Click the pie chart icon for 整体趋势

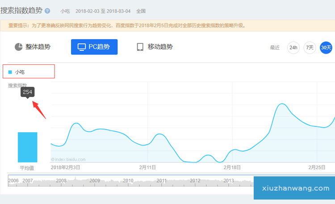(x=19, y=47)
